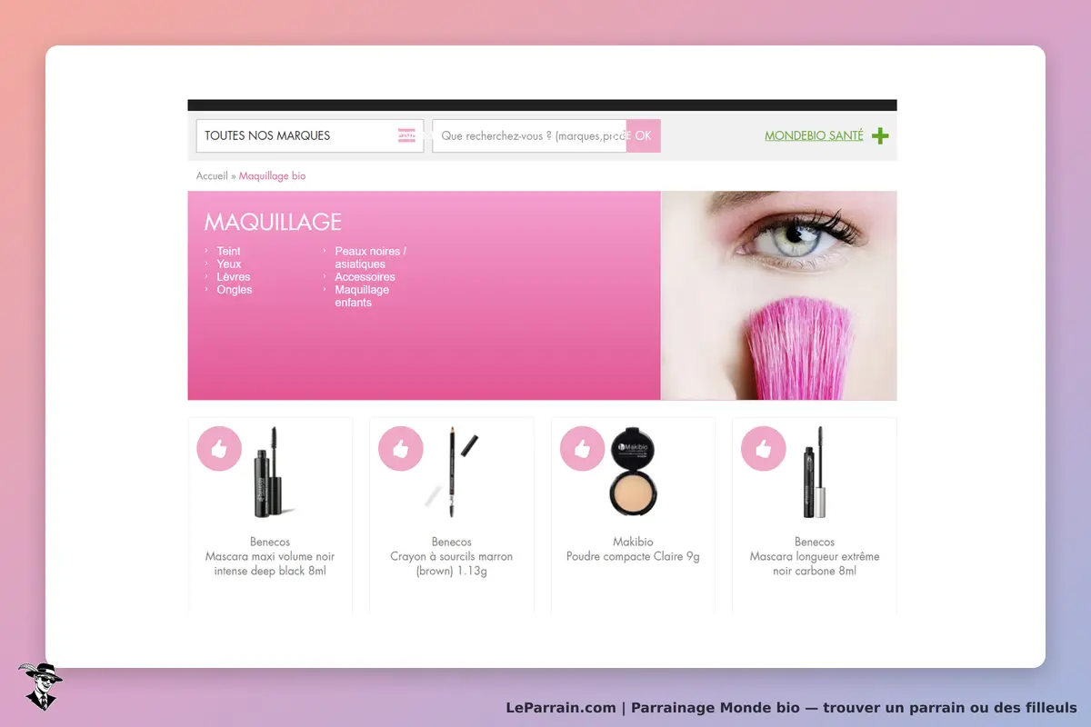The height and width of the screenshot is (727, 1091).
Task: Click the thumbs-up badge on Mascara maxi volume
Action: point(219,448)
